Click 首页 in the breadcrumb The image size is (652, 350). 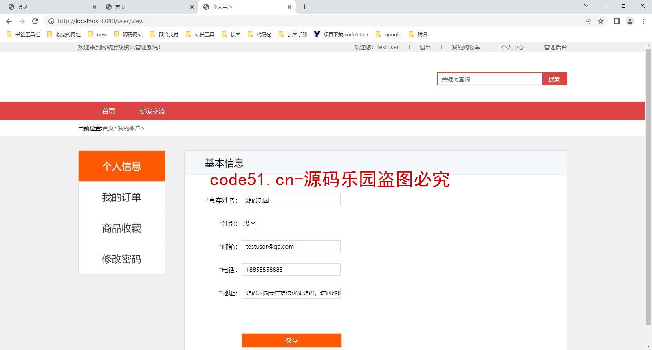coord(108,128)
